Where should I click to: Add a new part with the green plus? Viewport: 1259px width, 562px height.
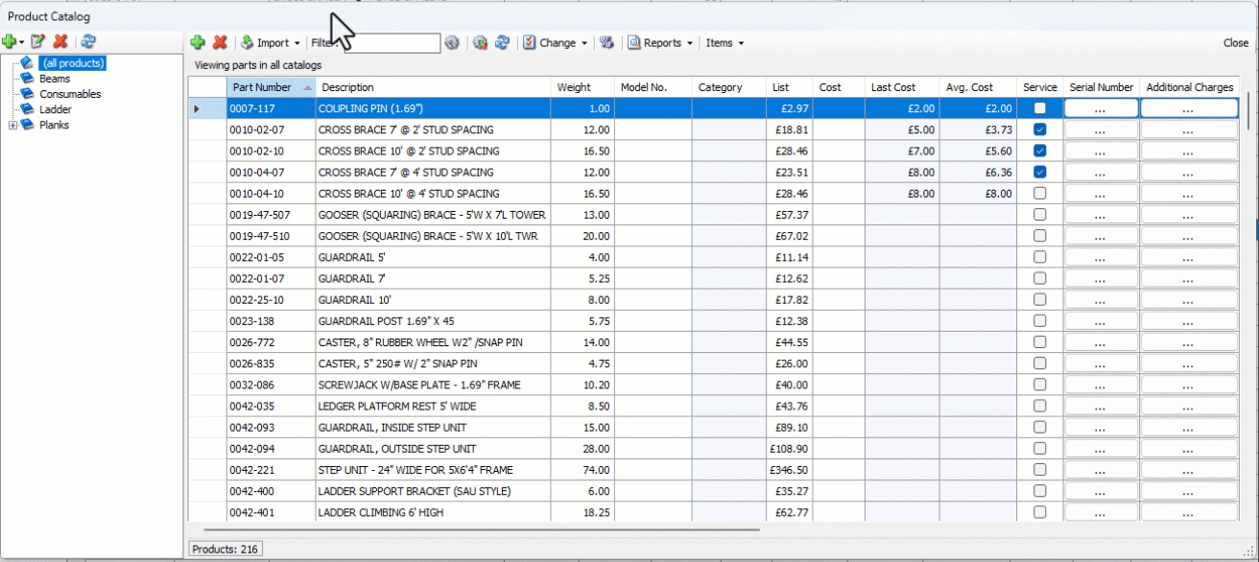(198, 42)
